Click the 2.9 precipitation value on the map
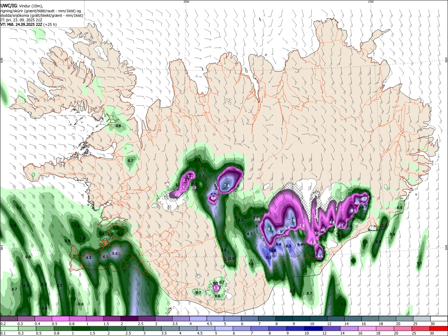Image resolution: width=448 pixels, height=336 pixels. (x=231, y=259)
